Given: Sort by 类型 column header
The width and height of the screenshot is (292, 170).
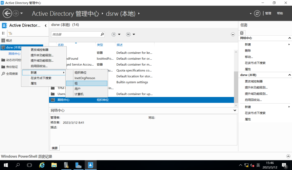Looking at the screenshot, I should 100,45.
